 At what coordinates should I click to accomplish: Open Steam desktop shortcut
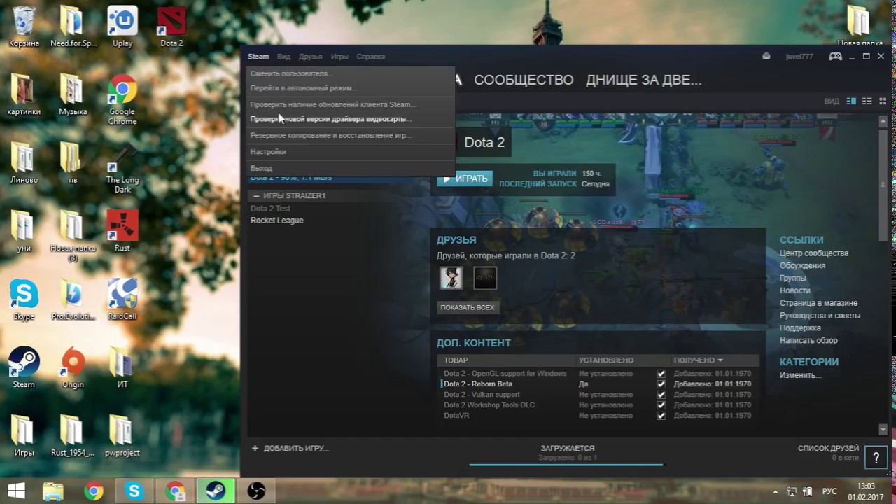(x=24, y=367)
